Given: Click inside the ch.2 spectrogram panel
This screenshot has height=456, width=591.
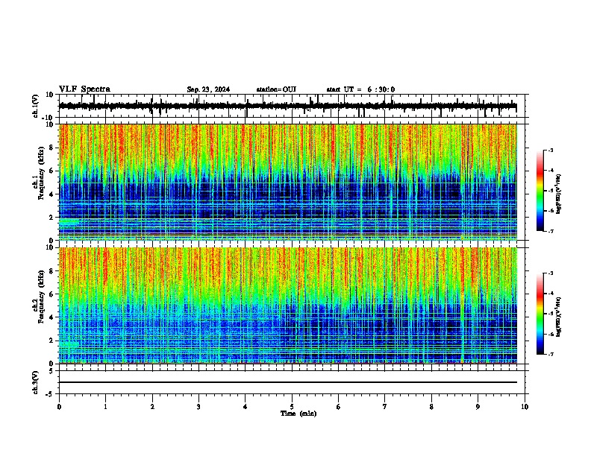Looking at the screenshot, I should pos(288,305).
